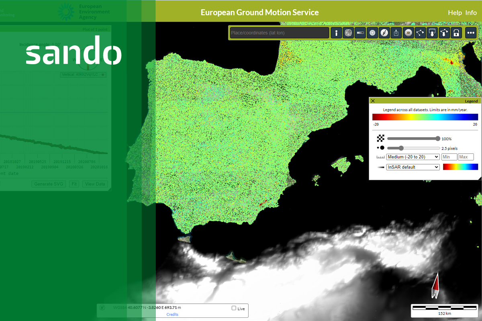The height and width of the screenshot is (321, 482).
Task: Select the polygon selection tool icon
Action: 421,33
